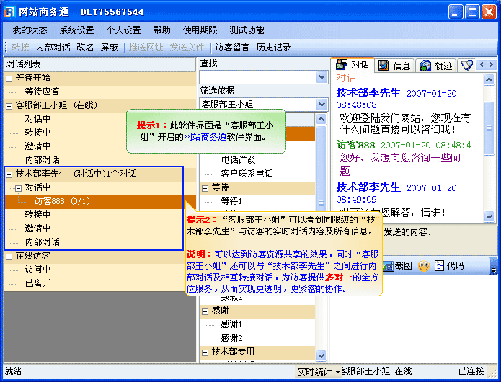Open the 使用期限 menu
The image size is (501, 382).
pyautogui.click(x=200, y=30)
